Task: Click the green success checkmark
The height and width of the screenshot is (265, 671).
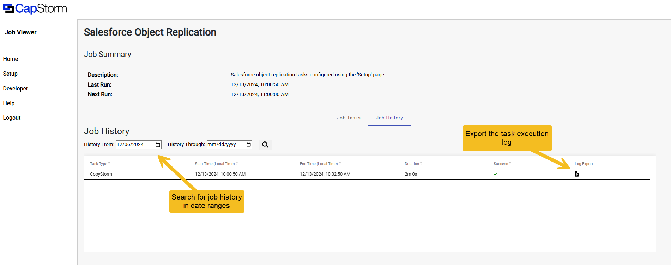Action: tap(495, 174)
